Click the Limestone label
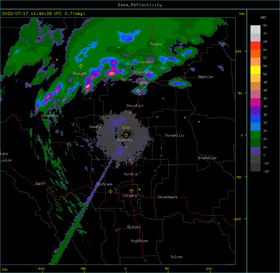 point(50,115)
